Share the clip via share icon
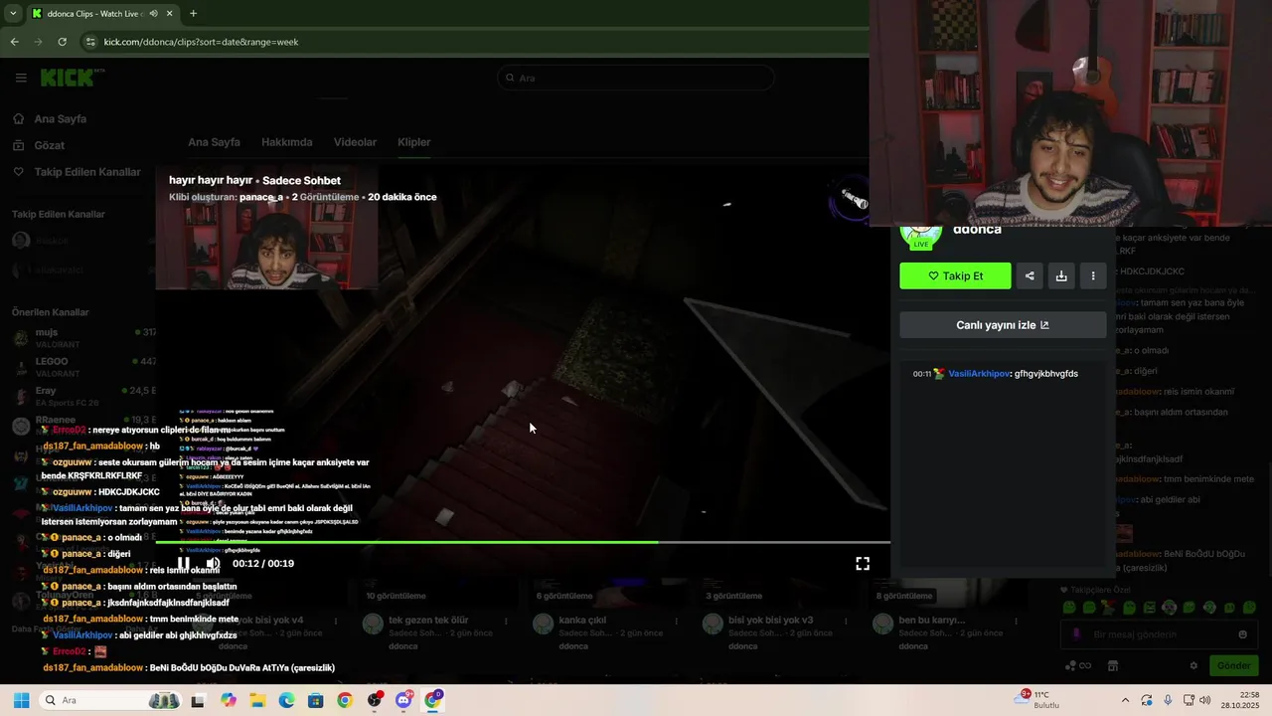The height and width of the screenshot is (716, 1272). coord(1030,275)
